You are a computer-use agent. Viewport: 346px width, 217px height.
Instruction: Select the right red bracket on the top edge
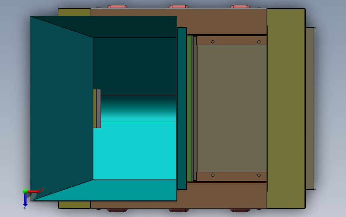(240, 7)
